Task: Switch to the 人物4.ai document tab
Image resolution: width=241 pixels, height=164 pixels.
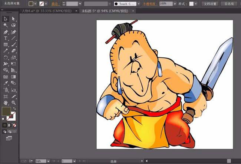Action: pos(47,11)
